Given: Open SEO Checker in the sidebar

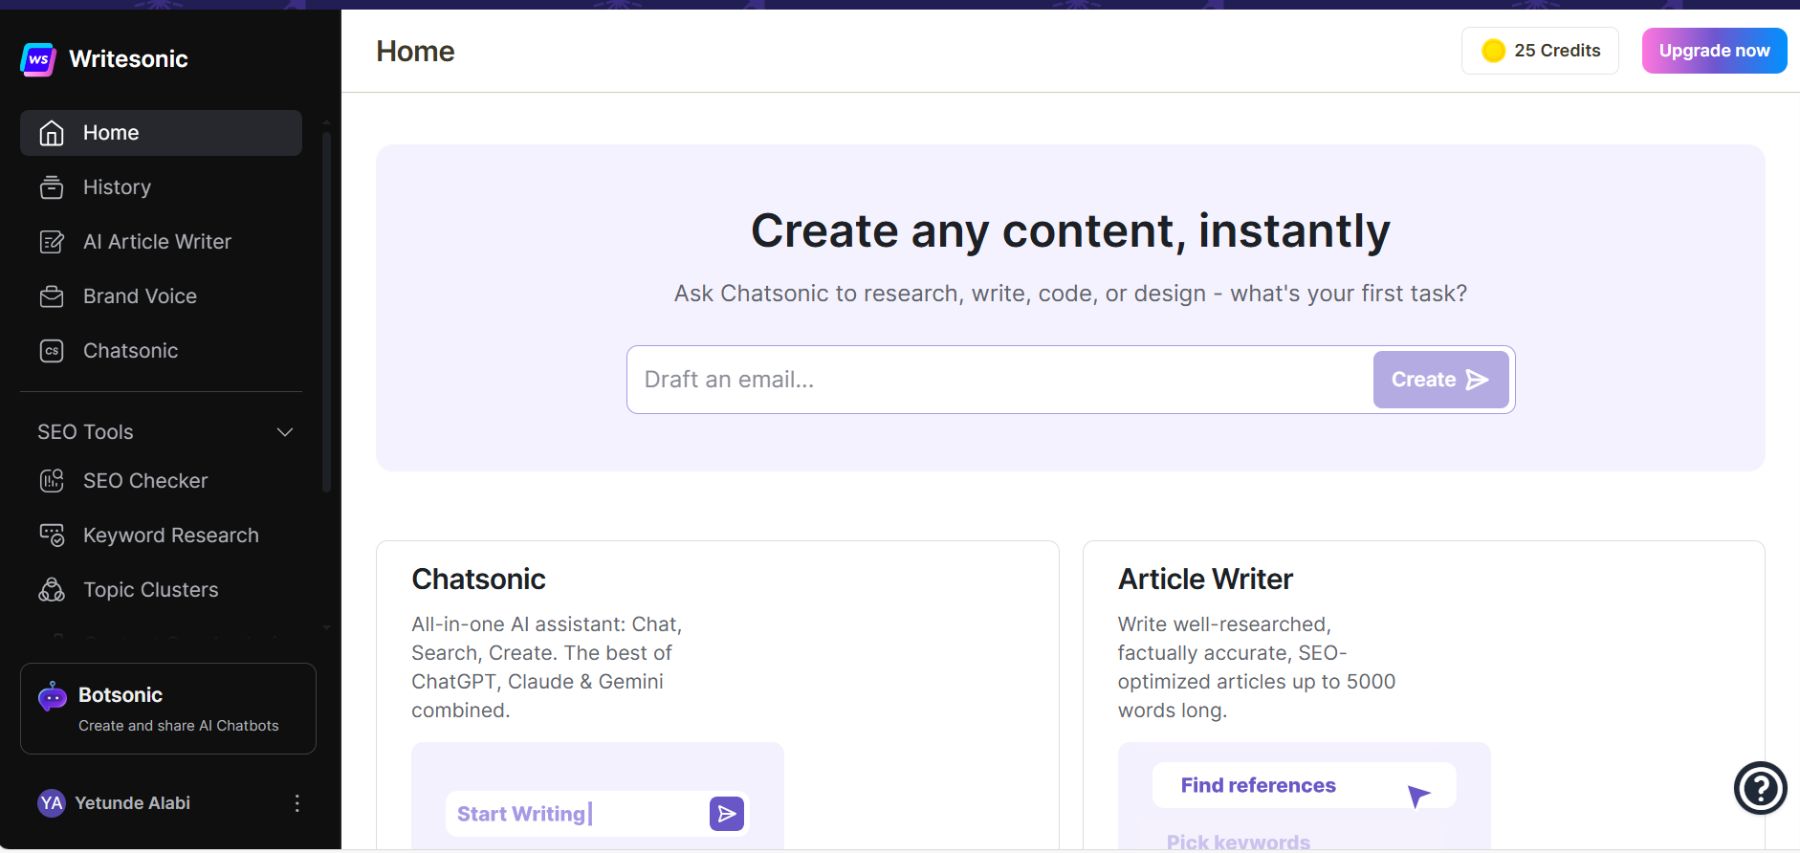Looking at the screenshot, I should (161, 481).
